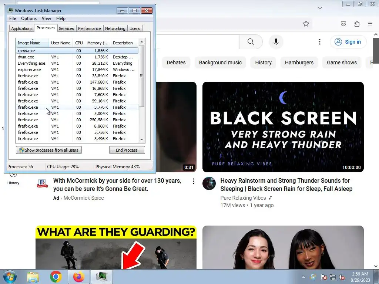Show hidden system tray icons arrow
This screenshot has height=284, width=379.
pos(303,277)
